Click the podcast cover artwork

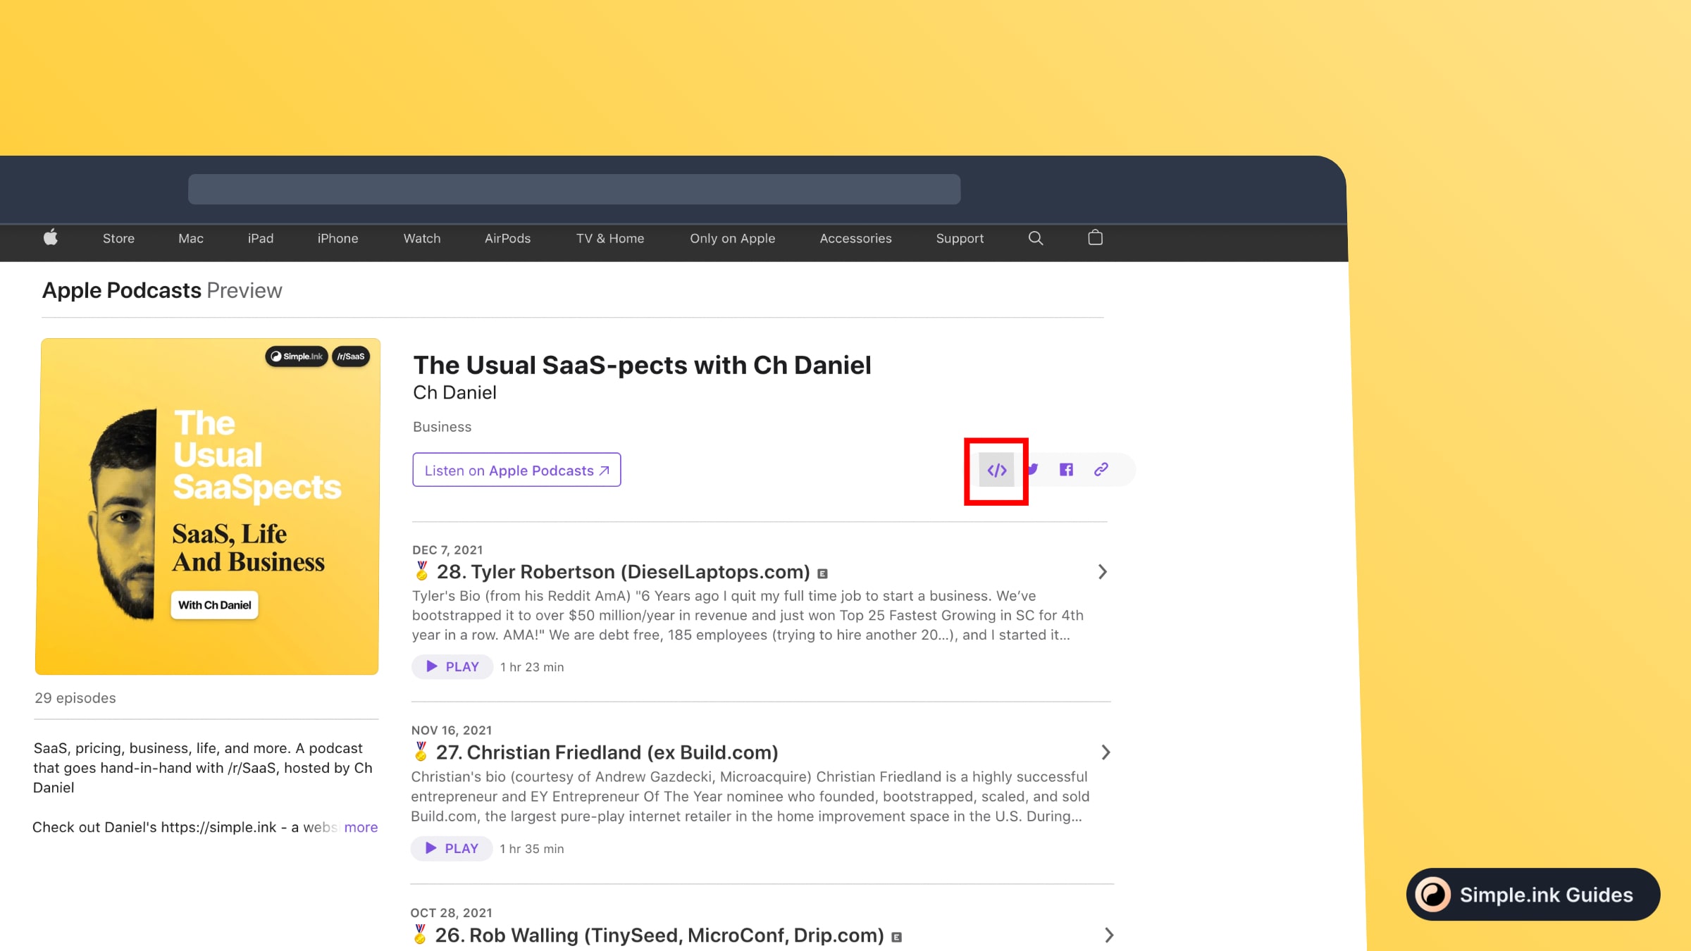pyautogui.click(x=207, y=506)
